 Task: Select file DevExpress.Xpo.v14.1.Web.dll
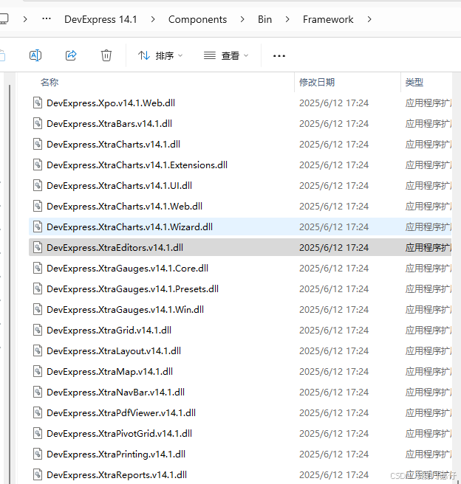pyautogui.click(x=240, y=103)
